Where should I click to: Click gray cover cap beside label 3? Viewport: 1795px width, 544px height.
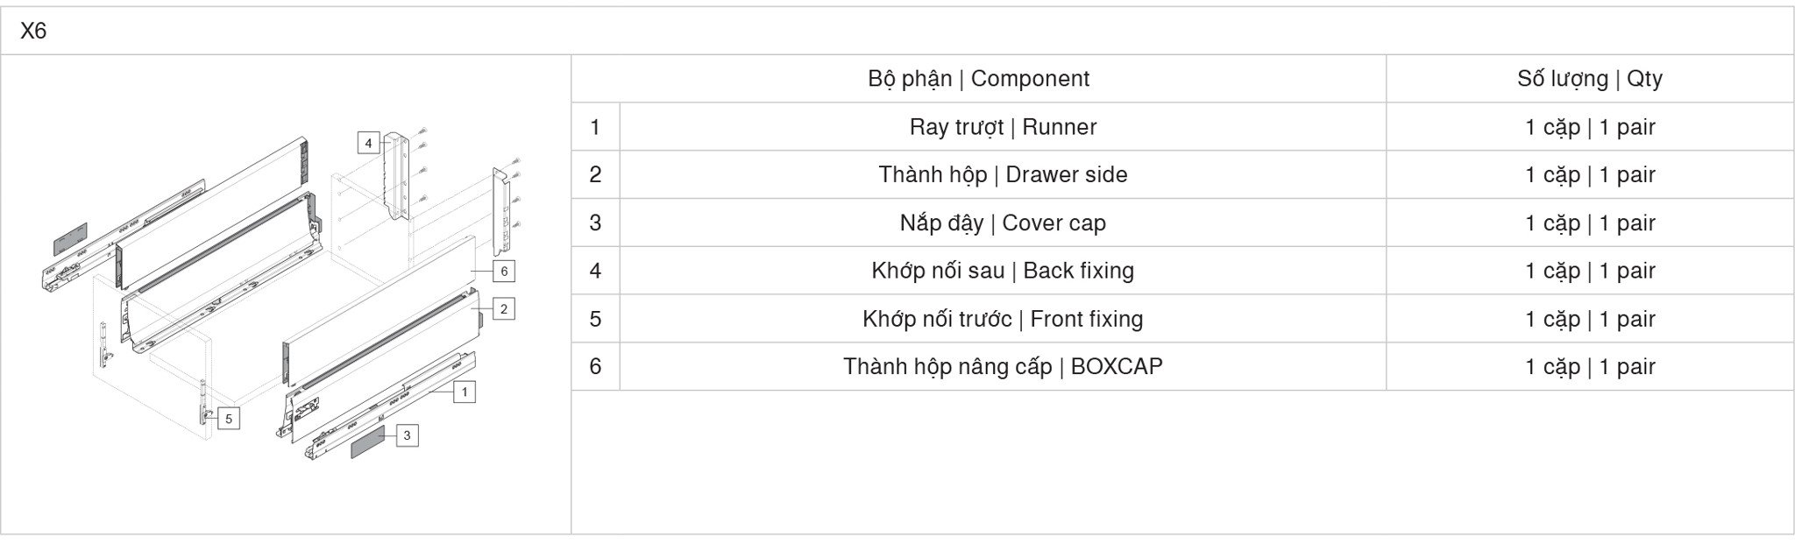[x=368, y=443]
